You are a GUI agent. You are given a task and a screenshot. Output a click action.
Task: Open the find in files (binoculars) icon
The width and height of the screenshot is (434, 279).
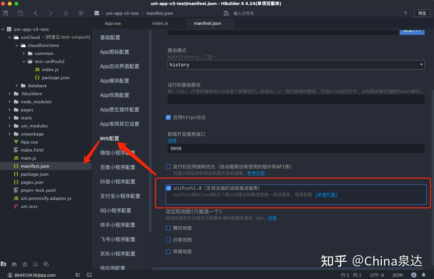[14, 264]
